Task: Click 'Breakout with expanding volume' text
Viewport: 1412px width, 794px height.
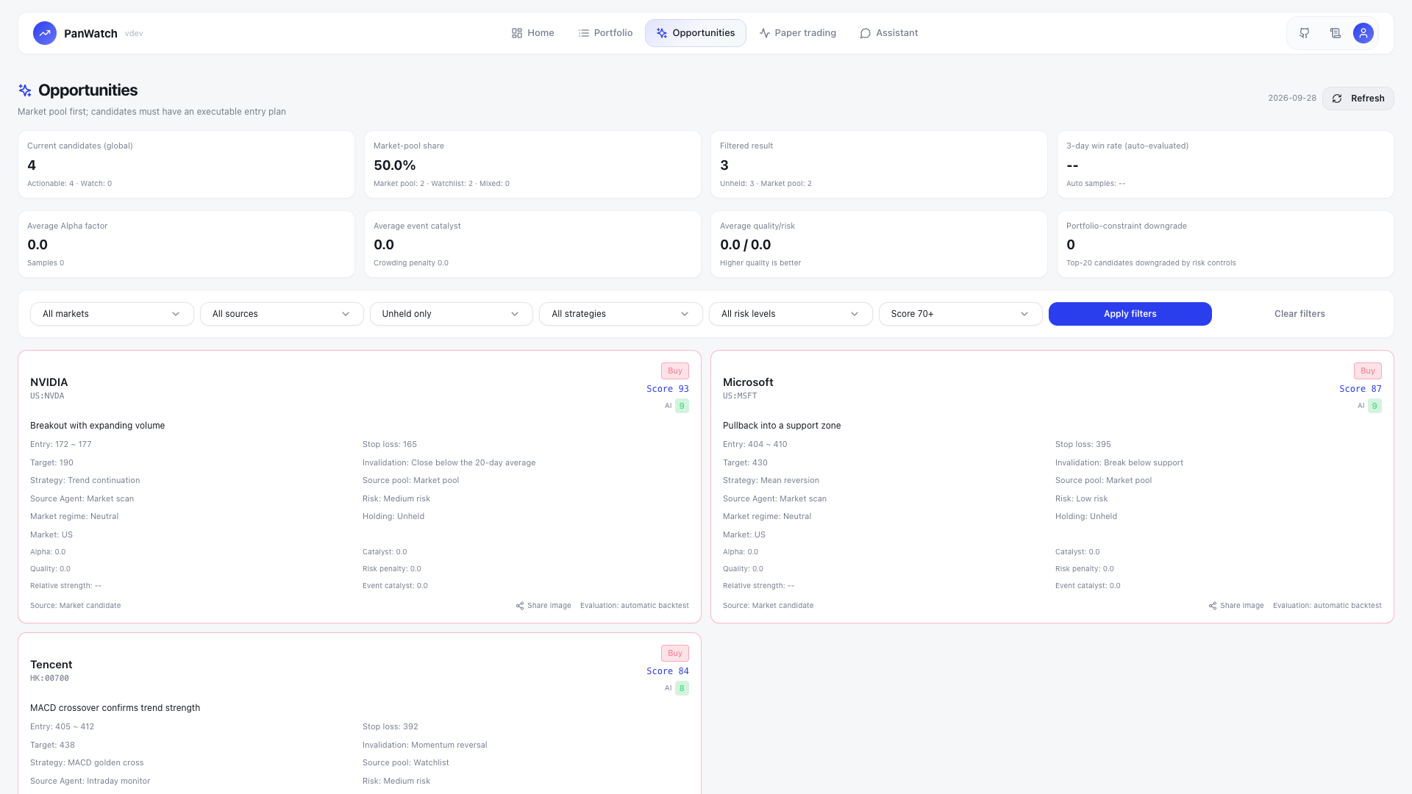Action: pyautogui.click(x=97, y=426)
